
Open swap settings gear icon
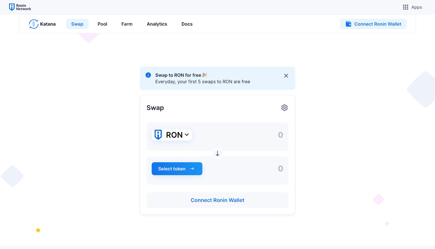pyautogui.click(x=284, y=108)
